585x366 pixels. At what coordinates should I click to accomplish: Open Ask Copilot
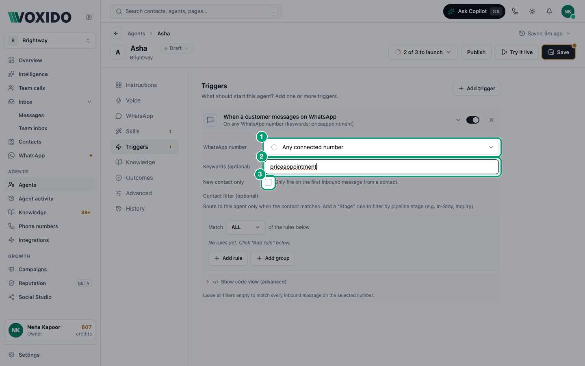click(x=474, y=11)
